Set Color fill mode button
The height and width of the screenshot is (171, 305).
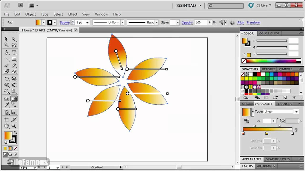[x=5, y=148]
